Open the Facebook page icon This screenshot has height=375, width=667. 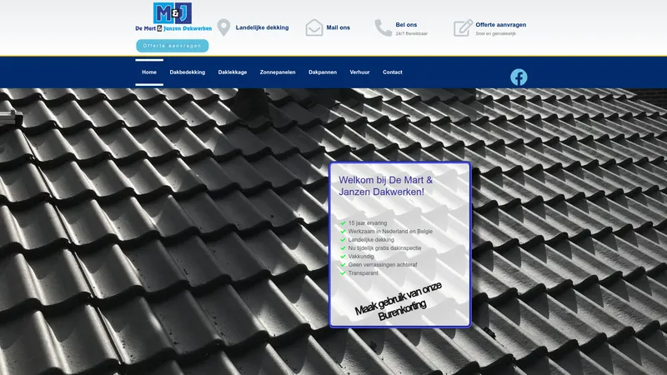(519, 77)
